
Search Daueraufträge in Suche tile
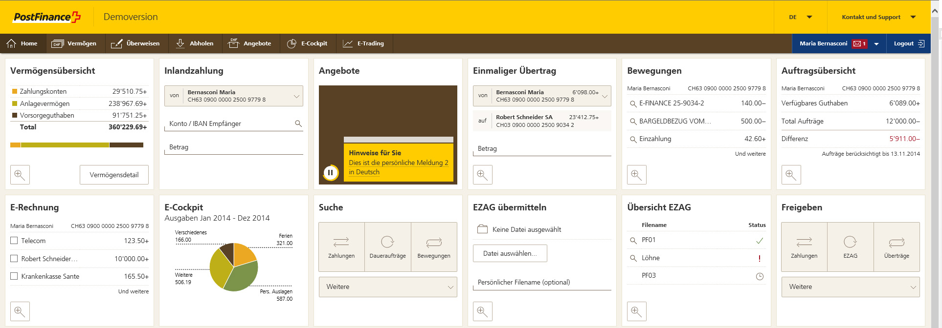388,247
